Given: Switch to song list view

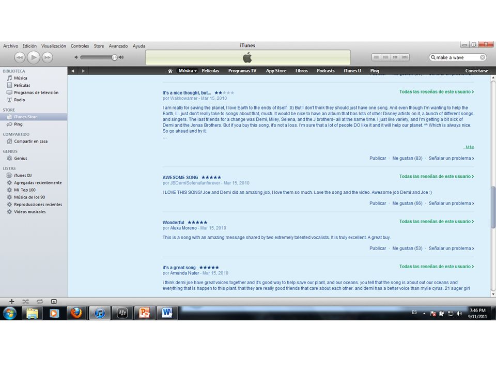Looking at the screenshot, I should coord(376,57).
